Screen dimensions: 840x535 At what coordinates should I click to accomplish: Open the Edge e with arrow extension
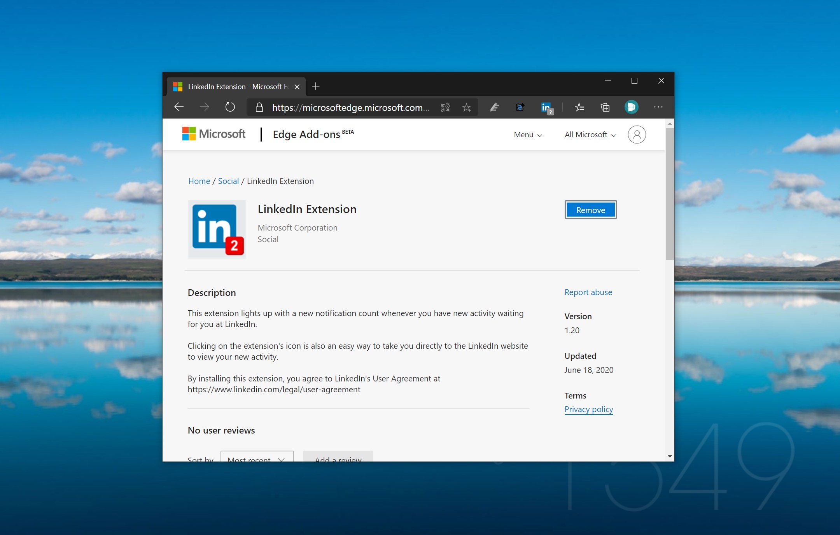point(520,107)
